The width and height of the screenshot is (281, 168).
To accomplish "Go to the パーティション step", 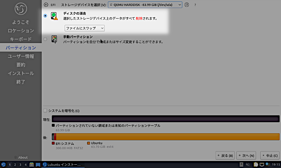I will [21, 48].
